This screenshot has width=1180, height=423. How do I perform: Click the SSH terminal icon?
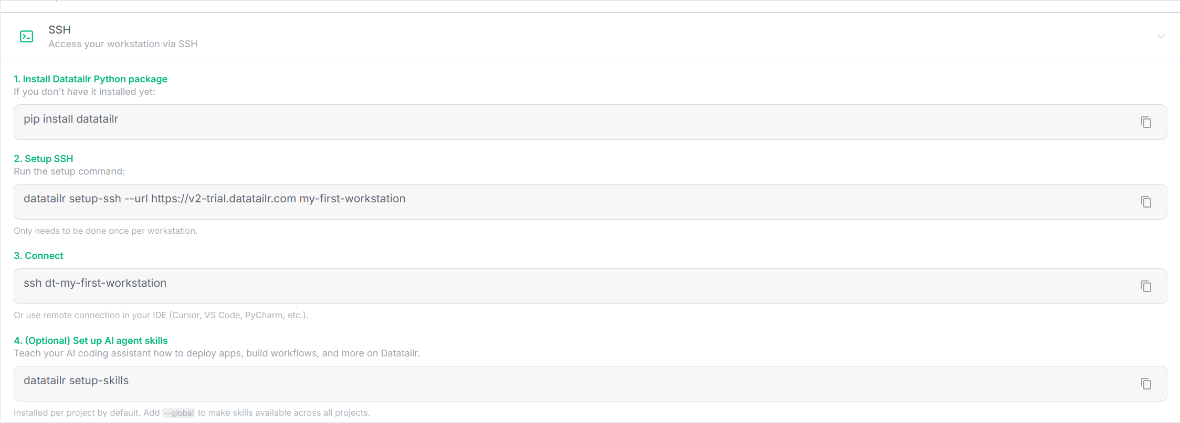pyautogui.click(x=27, y=36)
